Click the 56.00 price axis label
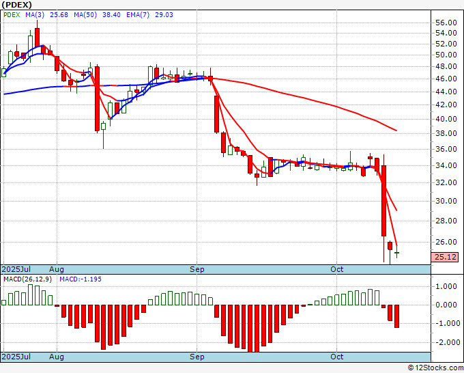The width and height of the screenshot is (464, 373). (446, 23)
